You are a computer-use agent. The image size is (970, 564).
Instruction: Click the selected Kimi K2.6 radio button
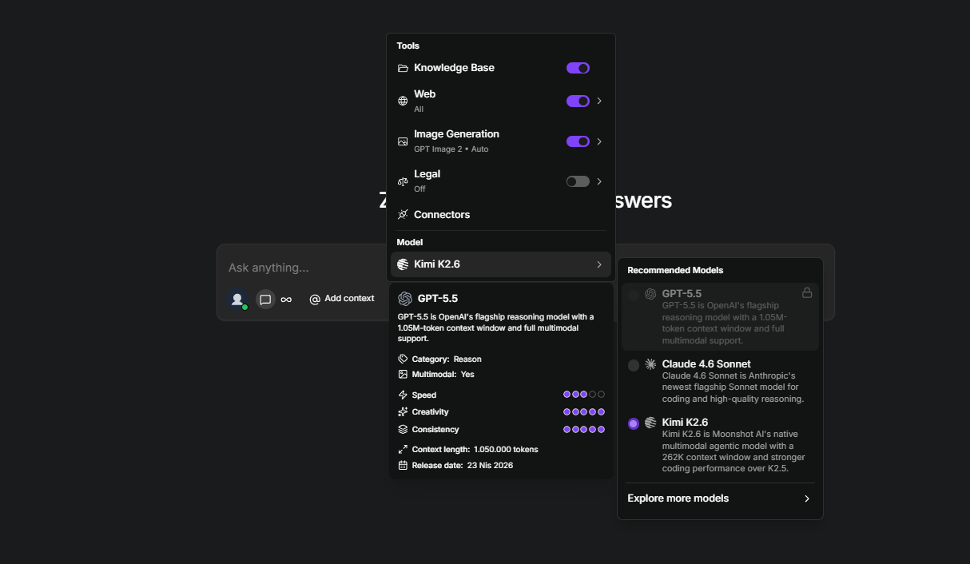(x=634, y=423)
